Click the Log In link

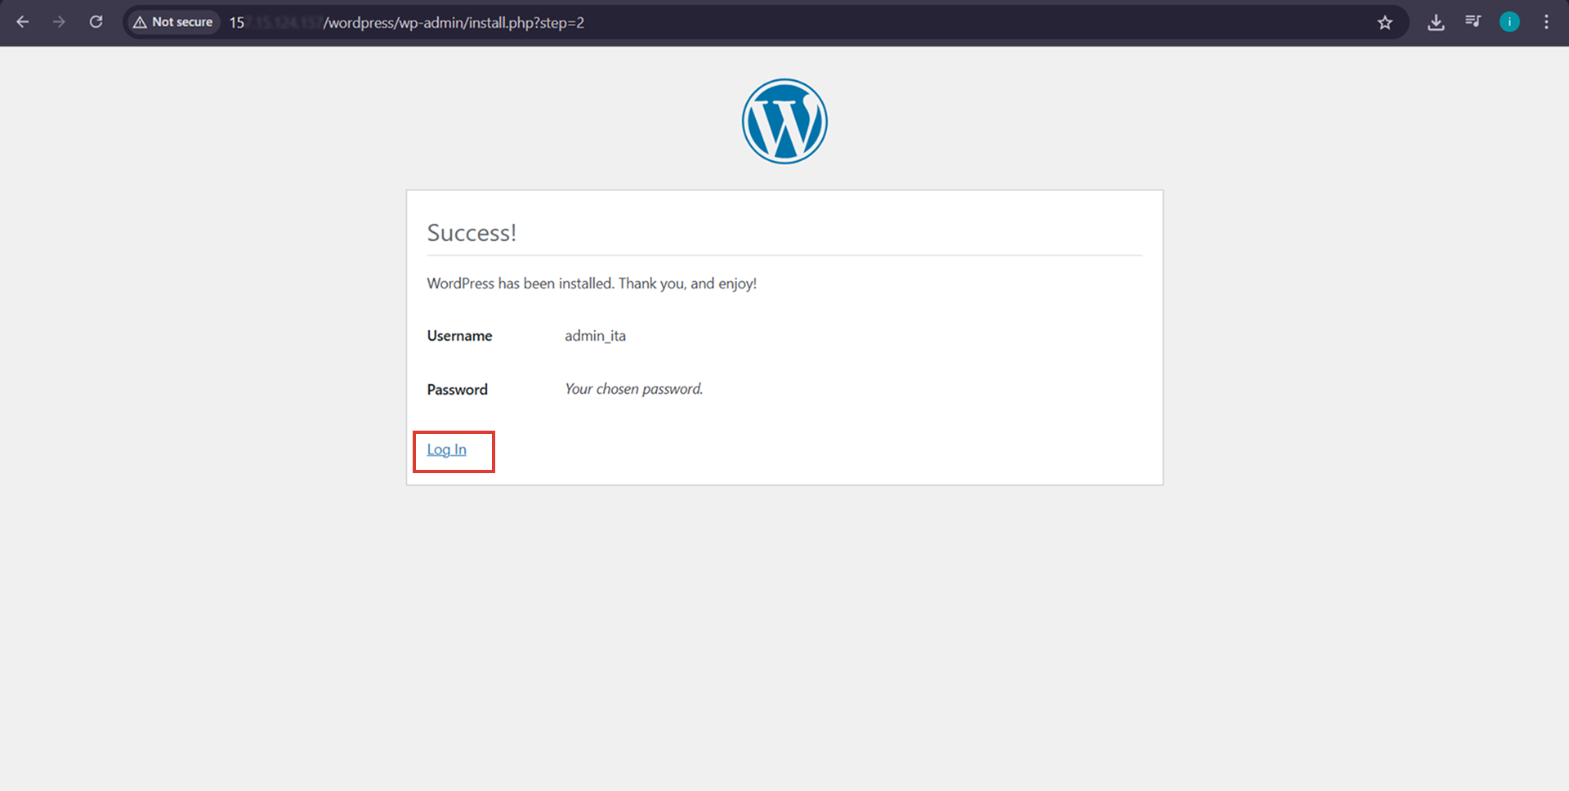(x=445, y=449)
